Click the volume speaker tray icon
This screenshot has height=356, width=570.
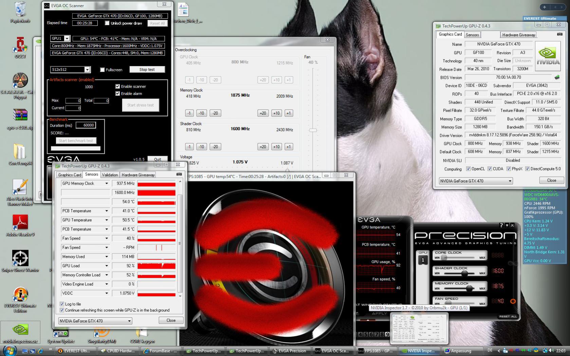pos(552,351)
